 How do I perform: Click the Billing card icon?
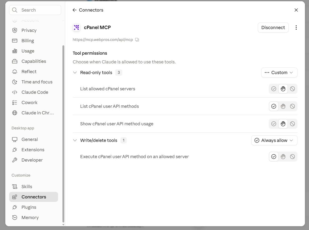pos(15,41)
